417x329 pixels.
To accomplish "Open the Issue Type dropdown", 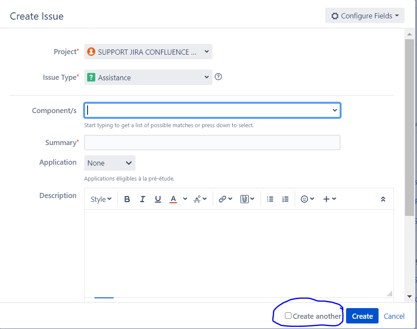I will tap(148, 77).
